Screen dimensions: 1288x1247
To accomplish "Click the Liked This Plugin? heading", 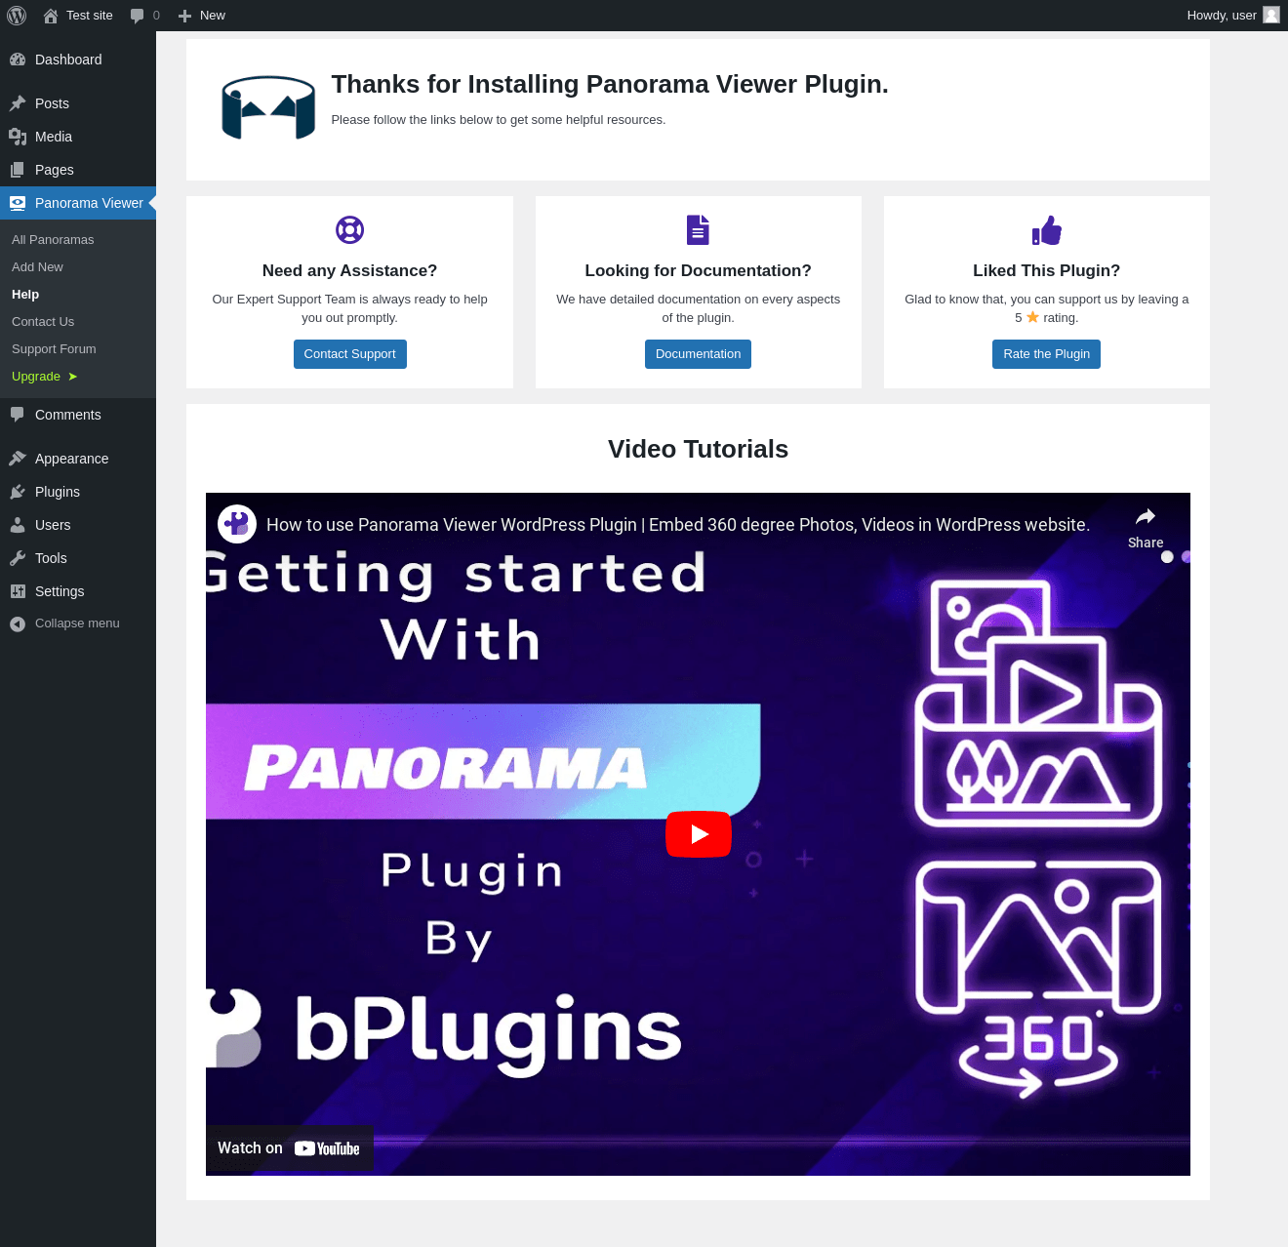I will pos(1046,271).
